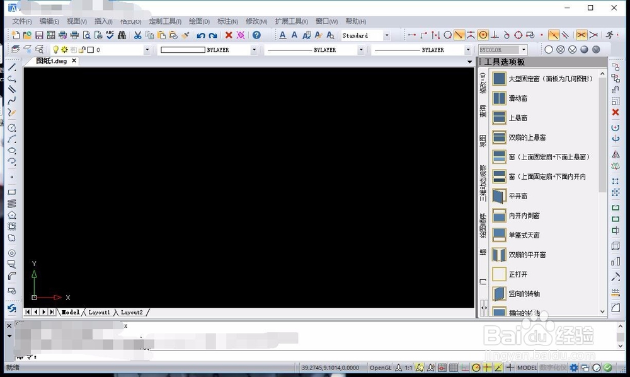Toggle Grid display in the status bar
The height and width of the screenshot is (377, 630).
[x=453, y=368]
